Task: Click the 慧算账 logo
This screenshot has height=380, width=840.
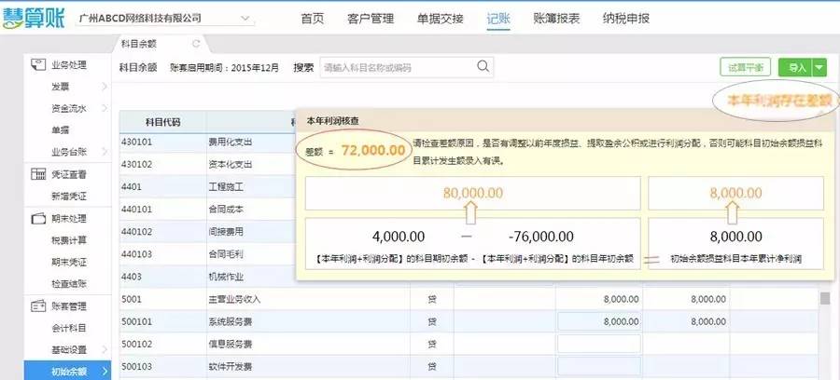Action: coord(34,19)
